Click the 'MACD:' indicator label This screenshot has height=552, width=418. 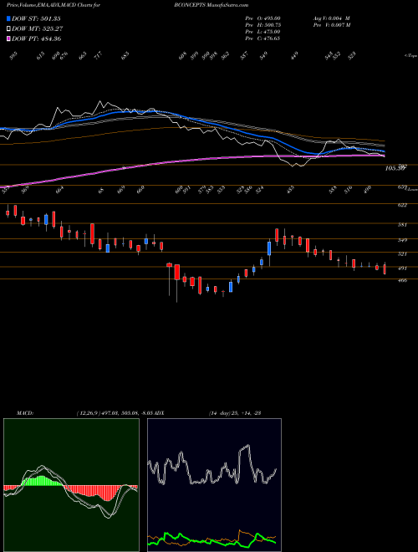[25, 413]
